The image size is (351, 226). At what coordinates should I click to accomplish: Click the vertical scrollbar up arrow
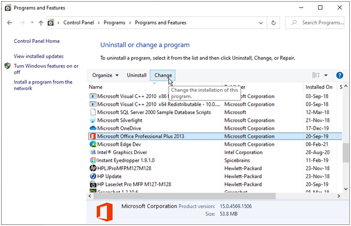point(346,86)
